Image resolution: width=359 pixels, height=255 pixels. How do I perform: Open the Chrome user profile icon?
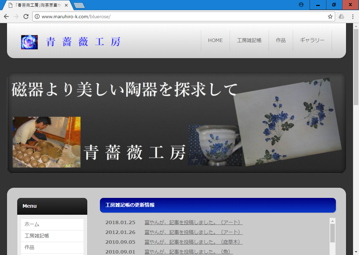click(x=301, y=5)
